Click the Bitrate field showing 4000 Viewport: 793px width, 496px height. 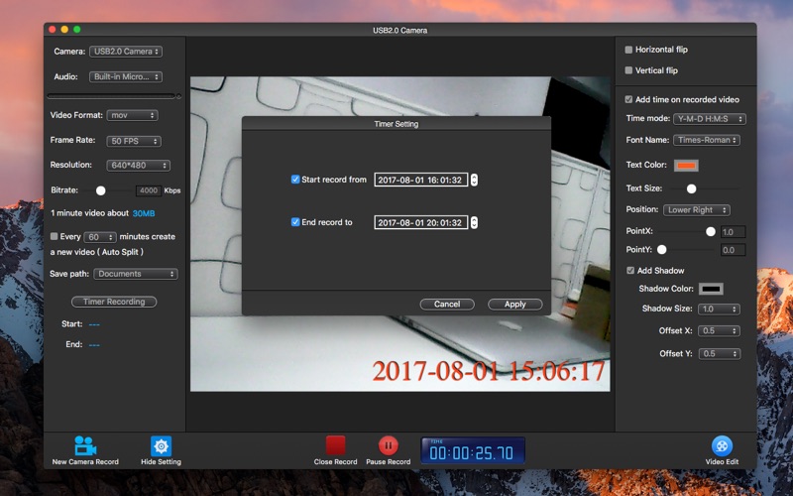point(148,190)
